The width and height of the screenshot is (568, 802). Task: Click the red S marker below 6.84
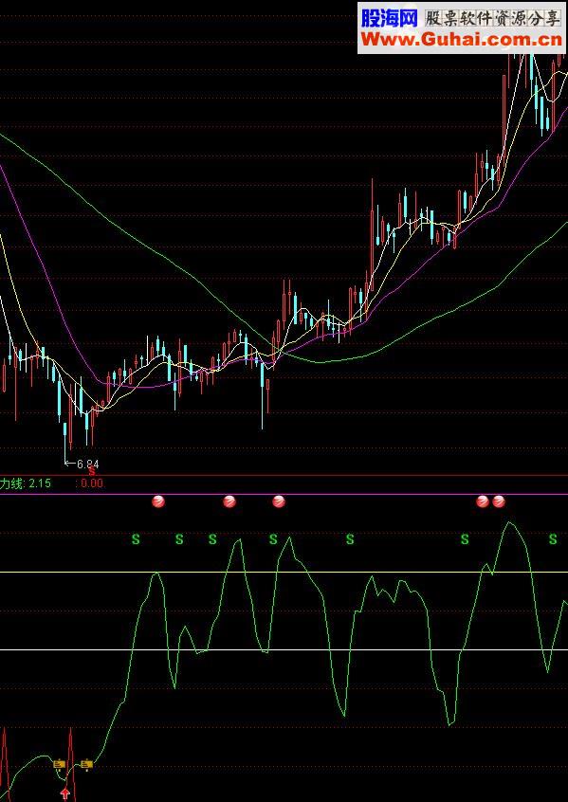coord(92,471)
